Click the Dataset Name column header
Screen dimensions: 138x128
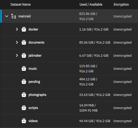(21, 5)
